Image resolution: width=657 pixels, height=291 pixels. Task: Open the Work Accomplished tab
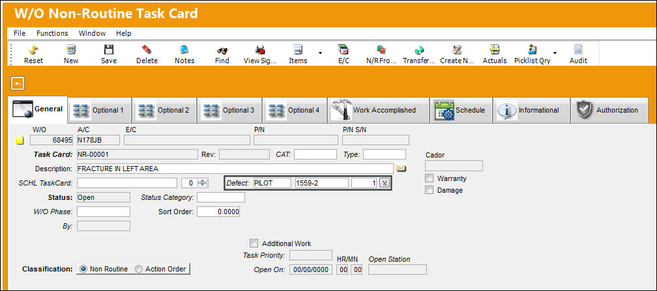(378, 110)
